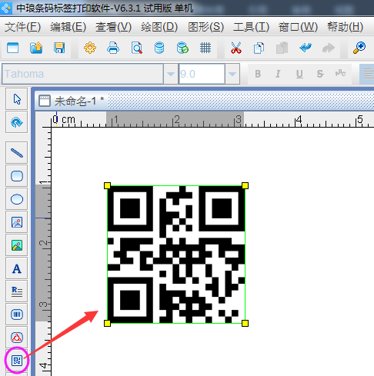Toggle underline formatting
Image resolution: width=374 pixels, height=376 pixels.
coord(299,74)
